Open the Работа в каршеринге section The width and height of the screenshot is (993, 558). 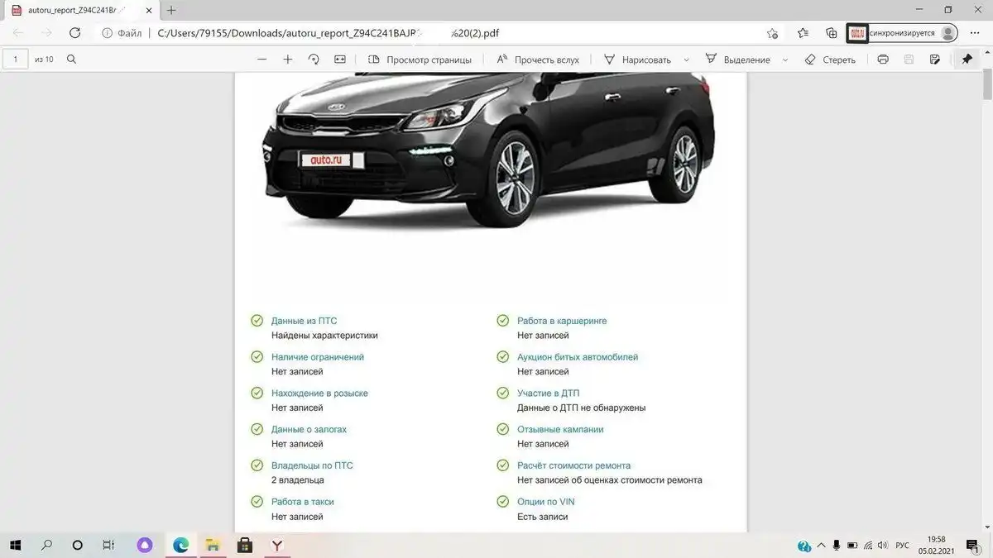[562, 321]
